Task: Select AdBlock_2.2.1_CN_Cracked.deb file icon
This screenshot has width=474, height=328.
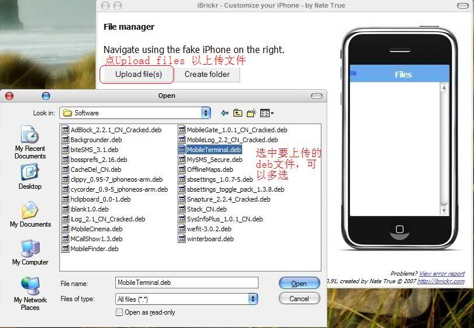Action: pyautogui.click(x=65, y=130)
